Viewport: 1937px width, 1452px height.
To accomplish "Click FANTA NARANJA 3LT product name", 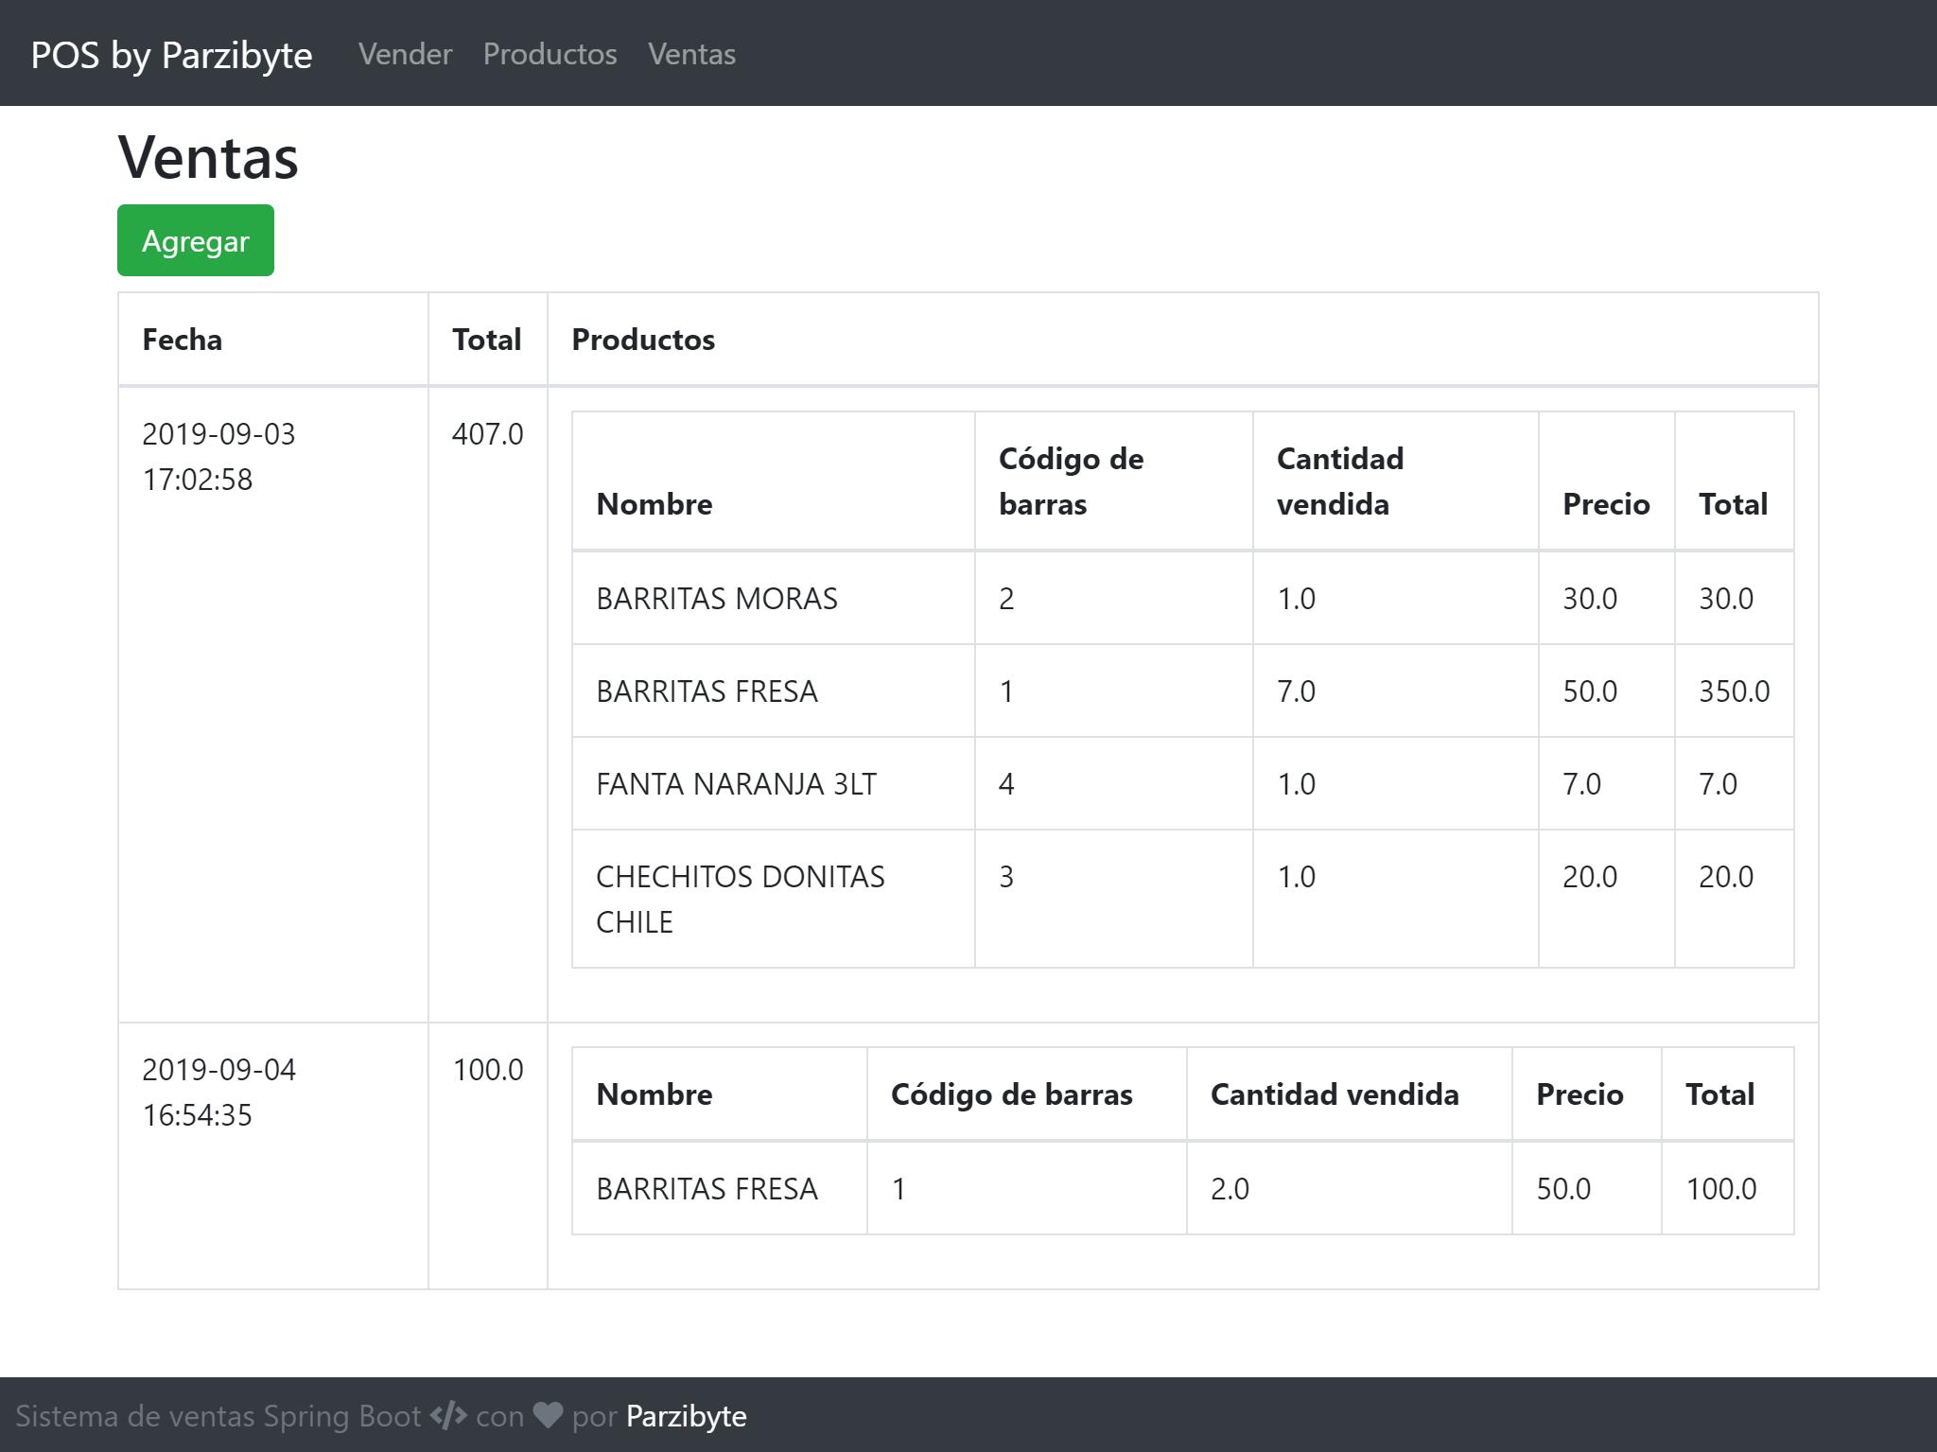I will 736,784.
